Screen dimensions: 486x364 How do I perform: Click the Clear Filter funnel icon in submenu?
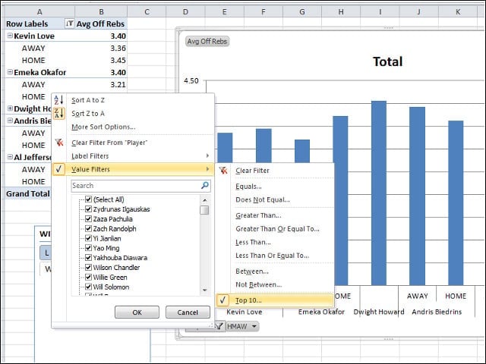click(x=223, y=170)
